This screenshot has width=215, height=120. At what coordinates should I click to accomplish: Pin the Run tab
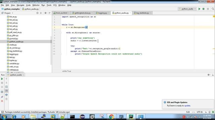pos(2,97)
